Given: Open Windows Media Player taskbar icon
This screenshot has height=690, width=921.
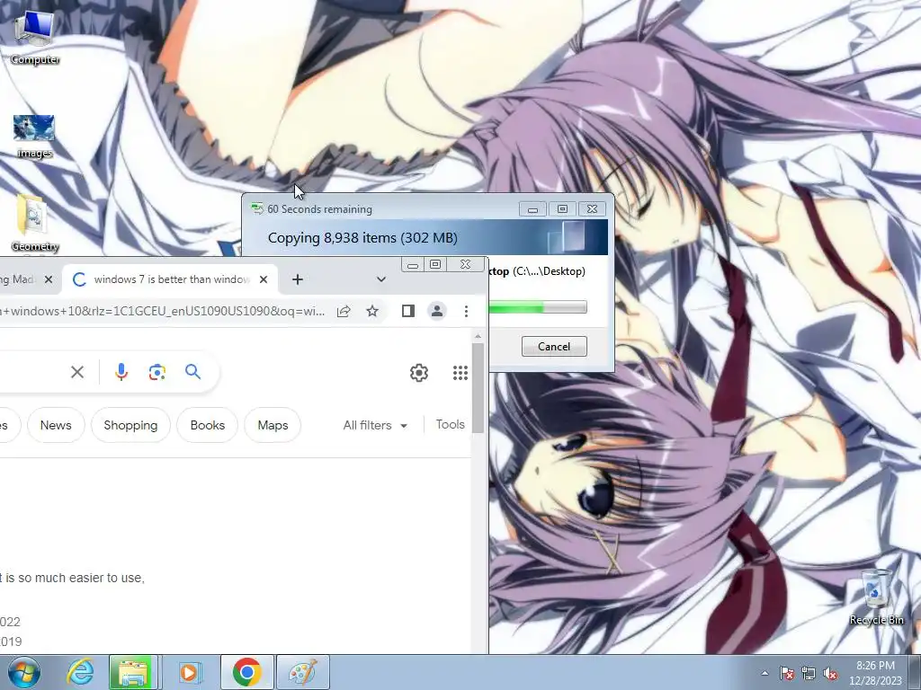Looking at the screenshot, I should [189, 672].
